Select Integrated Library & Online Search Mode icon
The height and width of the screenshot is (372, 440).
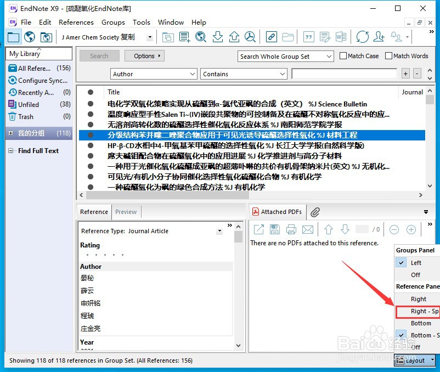point(46,37)
